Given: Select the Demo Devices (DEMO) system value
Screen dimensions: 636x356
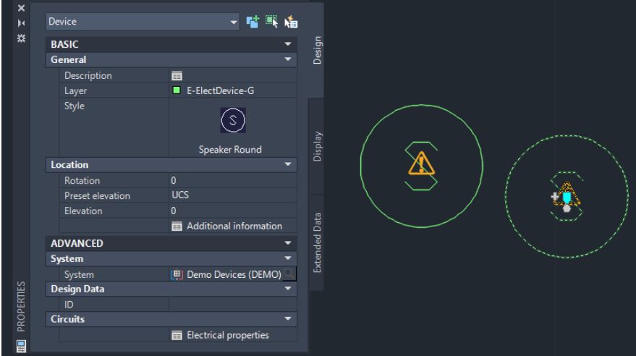Looking at the screenshot, I should tap(234, 274).
